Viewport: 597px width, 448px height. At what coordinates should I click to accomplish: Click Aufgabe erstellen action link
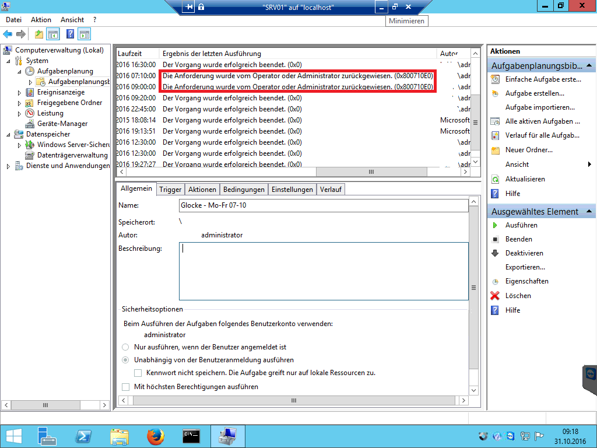[534, 93]
